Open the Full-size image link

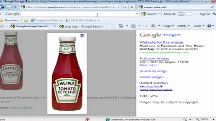click(x=154, y=58)
